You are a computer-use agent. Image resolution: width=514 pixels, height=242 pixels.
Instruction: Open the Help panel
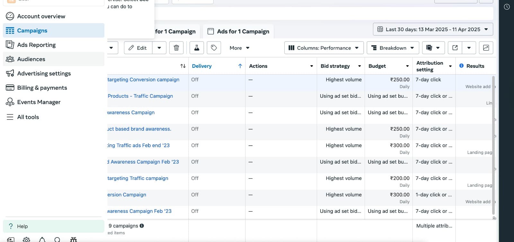[54, 226]
